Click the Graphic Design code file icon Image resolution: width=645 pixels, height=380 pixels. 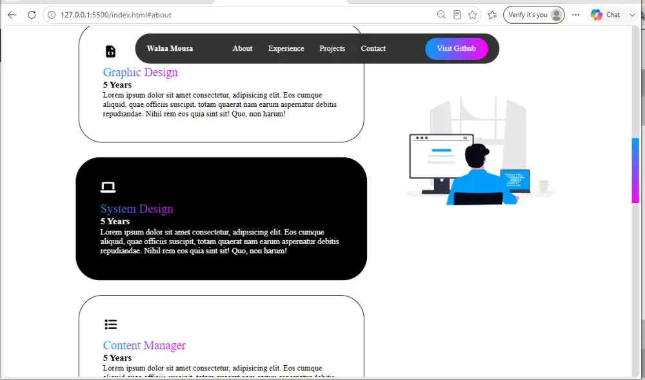coord(110,52)
